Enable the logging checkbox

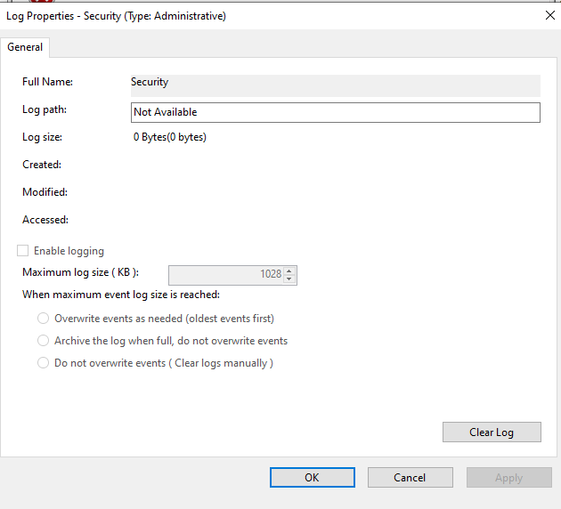coord(23,251)
